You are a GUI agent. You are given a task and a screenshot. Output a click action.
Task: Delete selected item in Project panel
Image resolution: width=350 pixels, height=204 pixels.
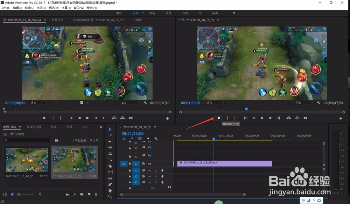(x=96, y=195)
